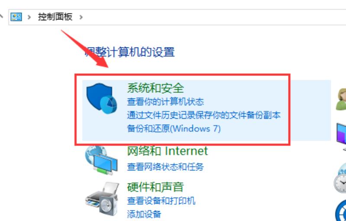Open 查看网络状态和任务 link
Screen dimensions: 346x221
tap(165, 167)
